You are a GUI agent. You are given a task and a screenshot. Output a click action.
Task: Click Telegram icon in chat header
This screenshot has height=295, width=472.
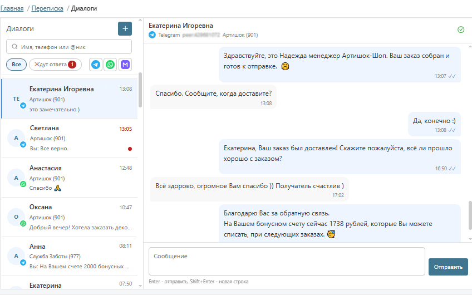coord(153,35)
